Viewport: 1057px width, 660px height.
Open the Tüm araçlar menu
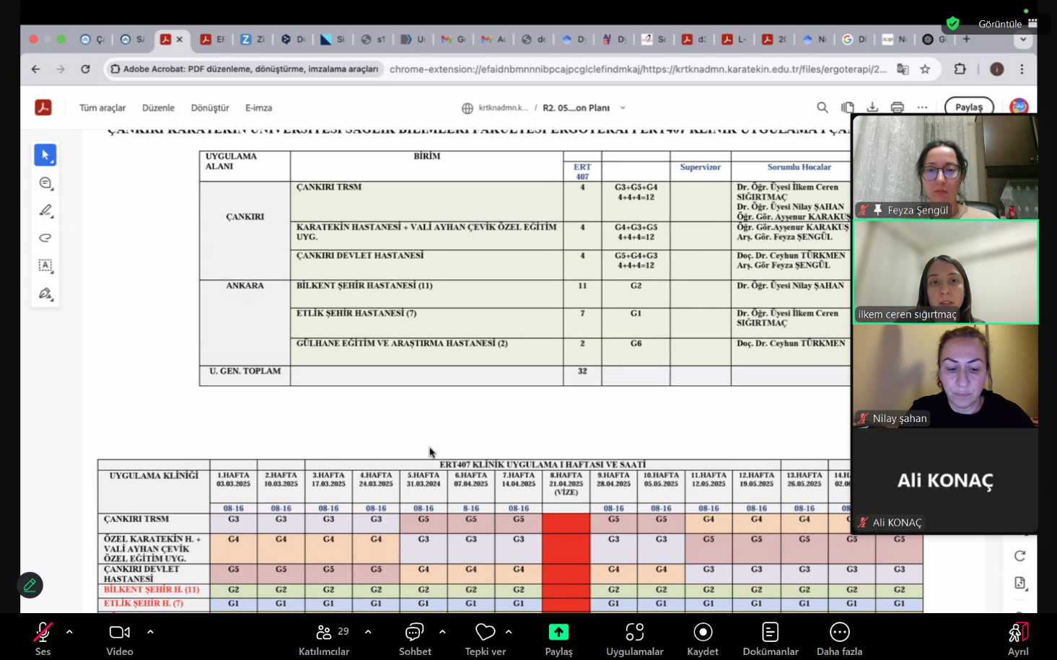tap(102, 107)
